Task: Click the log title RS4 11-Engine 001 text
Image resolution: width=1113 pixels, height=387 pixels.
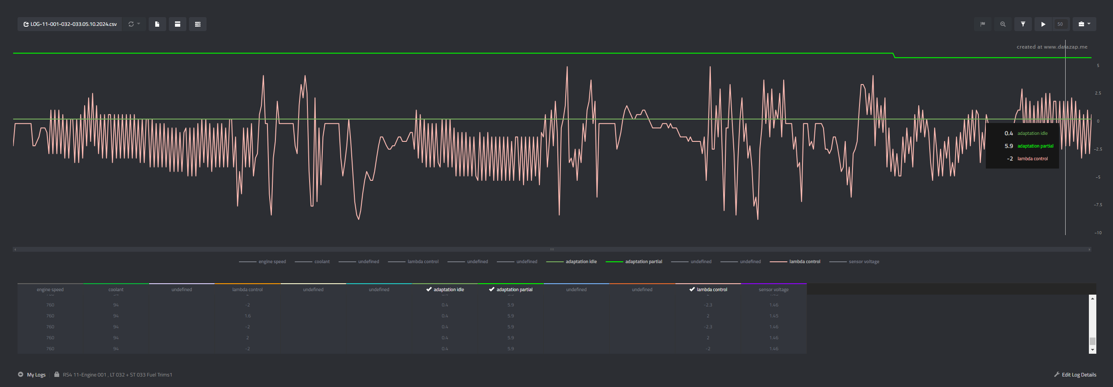Action: click(118, 375)
